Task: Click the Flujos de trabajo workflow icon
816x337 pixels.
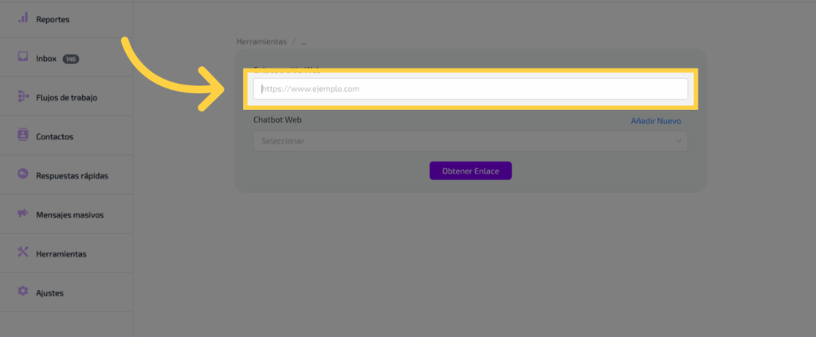Action: pyautogui.click(x=23, y=96)
